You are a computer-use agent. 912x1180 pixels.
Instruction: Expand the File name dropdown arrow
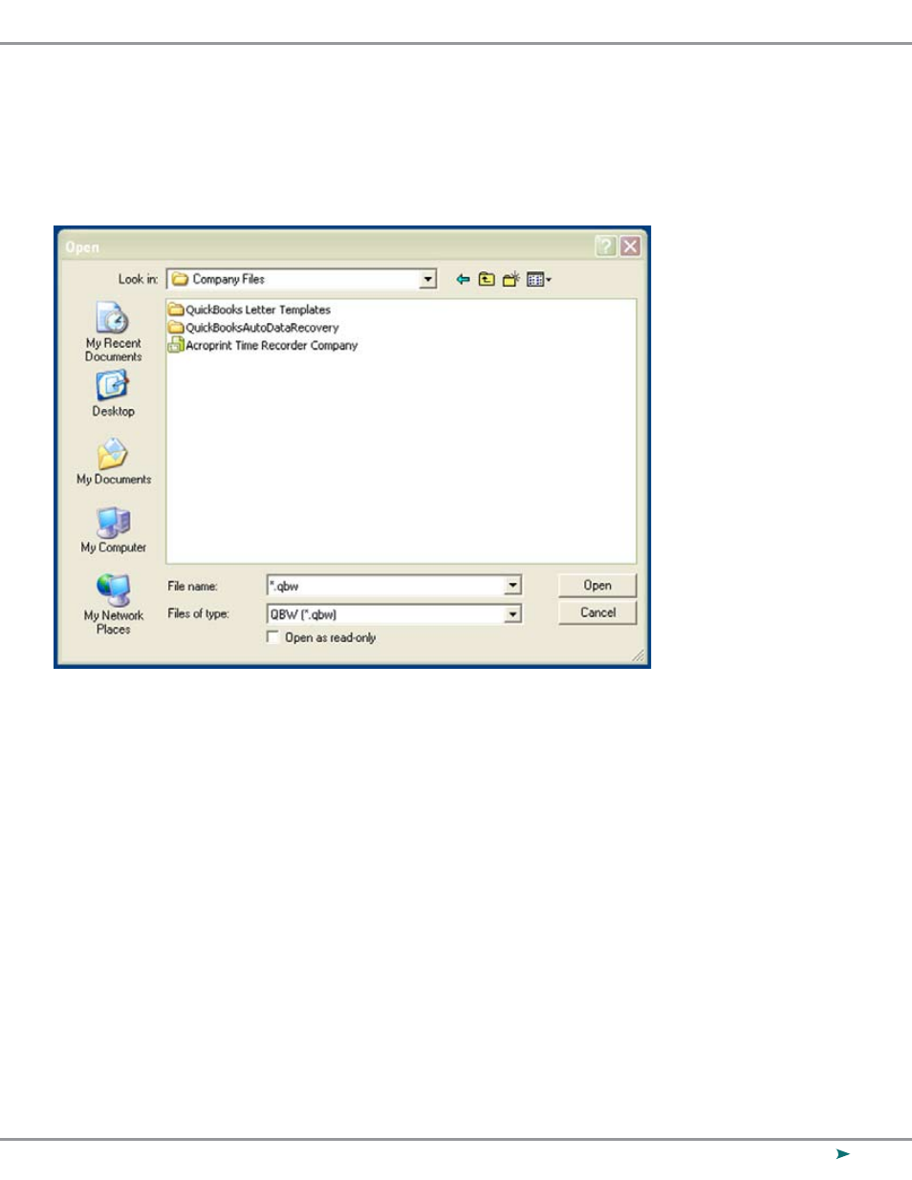[513, 586]
